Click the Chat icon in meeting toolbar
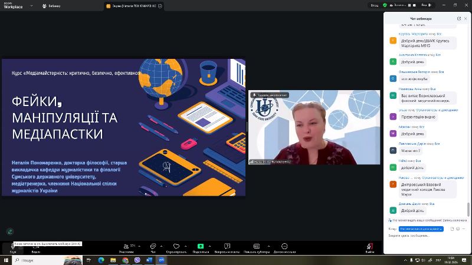This screenshot has height=265, width=472. (153, 246)
